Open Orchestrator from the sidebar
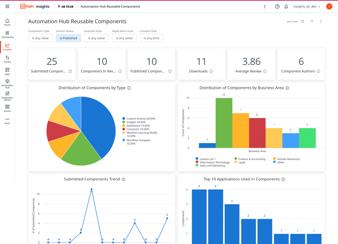 click(7, 35)
